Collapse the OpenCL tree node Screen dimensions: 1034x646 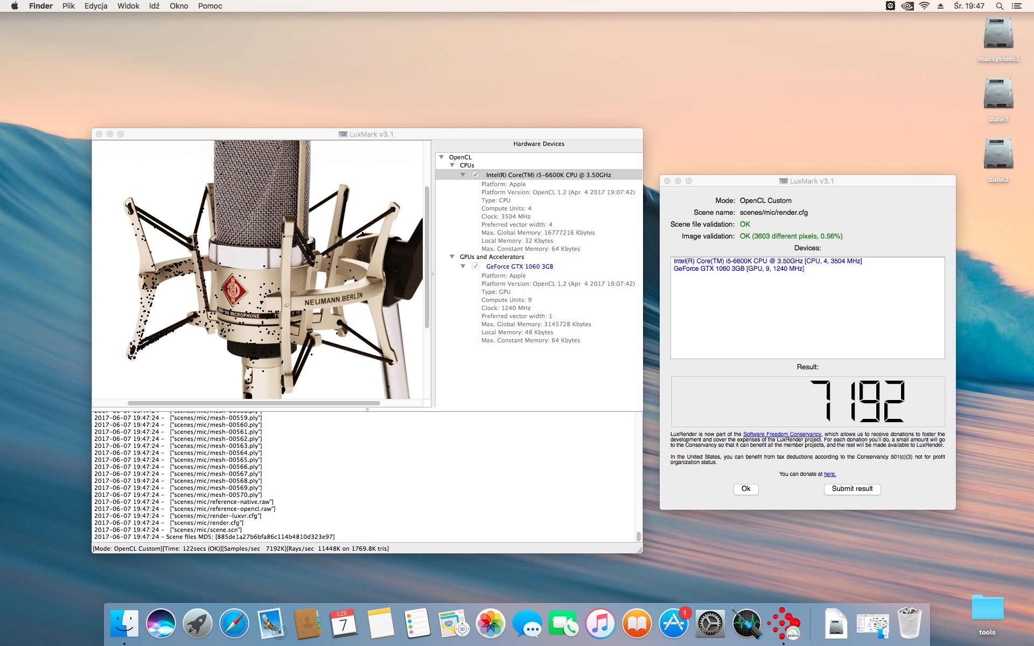tap(442, 157)
